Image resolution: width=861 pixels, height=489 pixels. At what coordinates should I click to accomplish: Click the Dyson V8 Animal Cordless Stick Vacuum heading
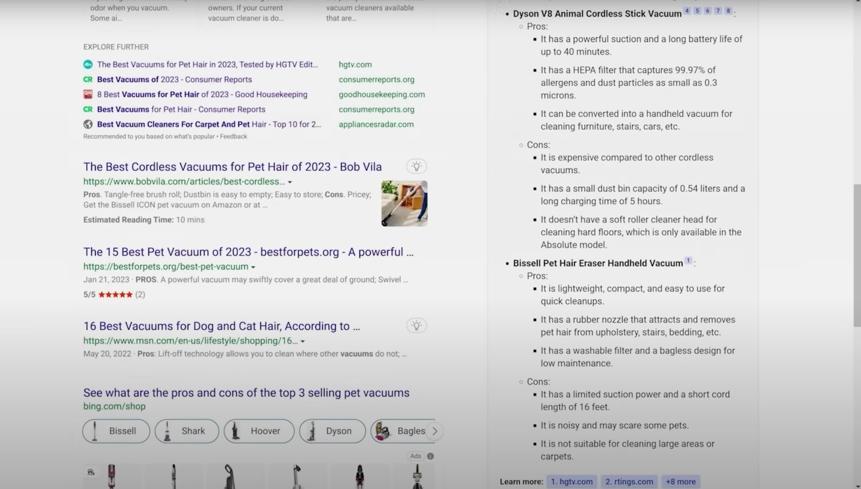pos(597,13)
